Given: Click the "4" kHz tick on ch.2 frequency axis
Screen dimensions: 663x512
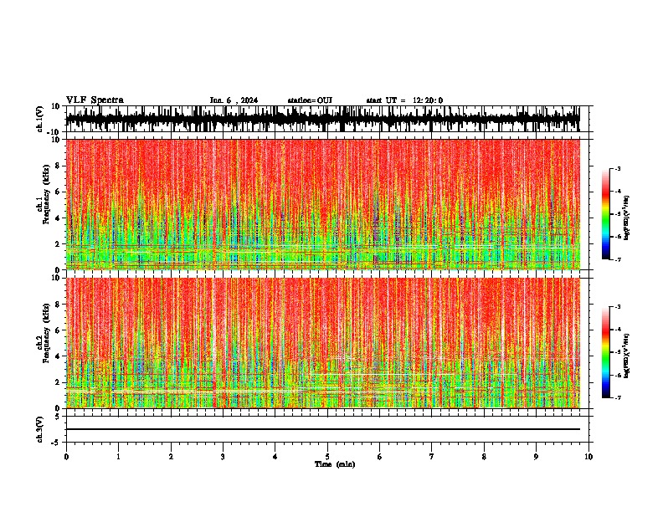Looking at the screenshot, I should click(58, 356).
